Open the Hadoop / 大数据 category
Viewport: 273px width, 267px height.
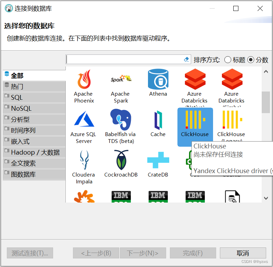(x=34, y=152)
